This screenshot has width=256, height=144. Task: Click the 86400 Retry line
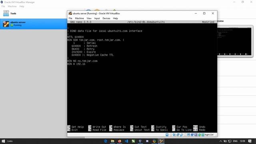coord(83,49)
